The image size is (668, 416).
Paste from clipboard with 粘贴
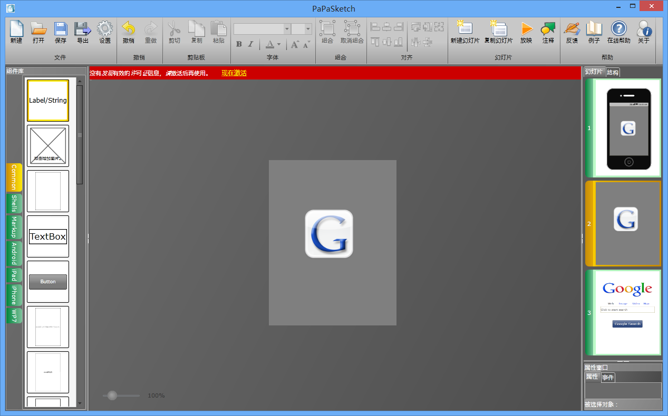218,32
